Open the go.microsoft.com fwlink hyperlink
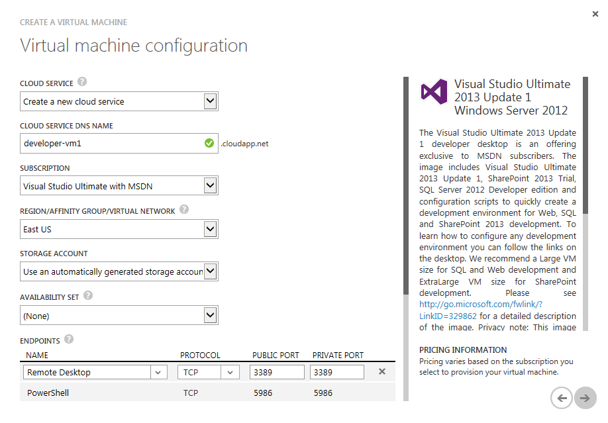Screen dimensions: 608x423 pos(481,310)
